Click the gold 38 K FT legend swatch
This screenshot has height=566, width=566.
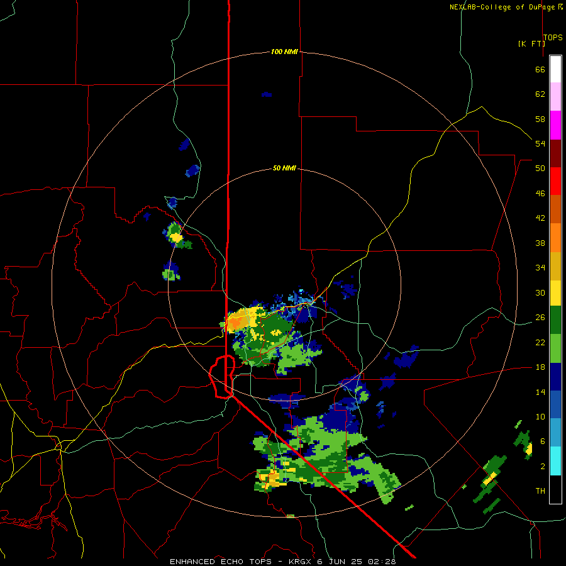555,266
